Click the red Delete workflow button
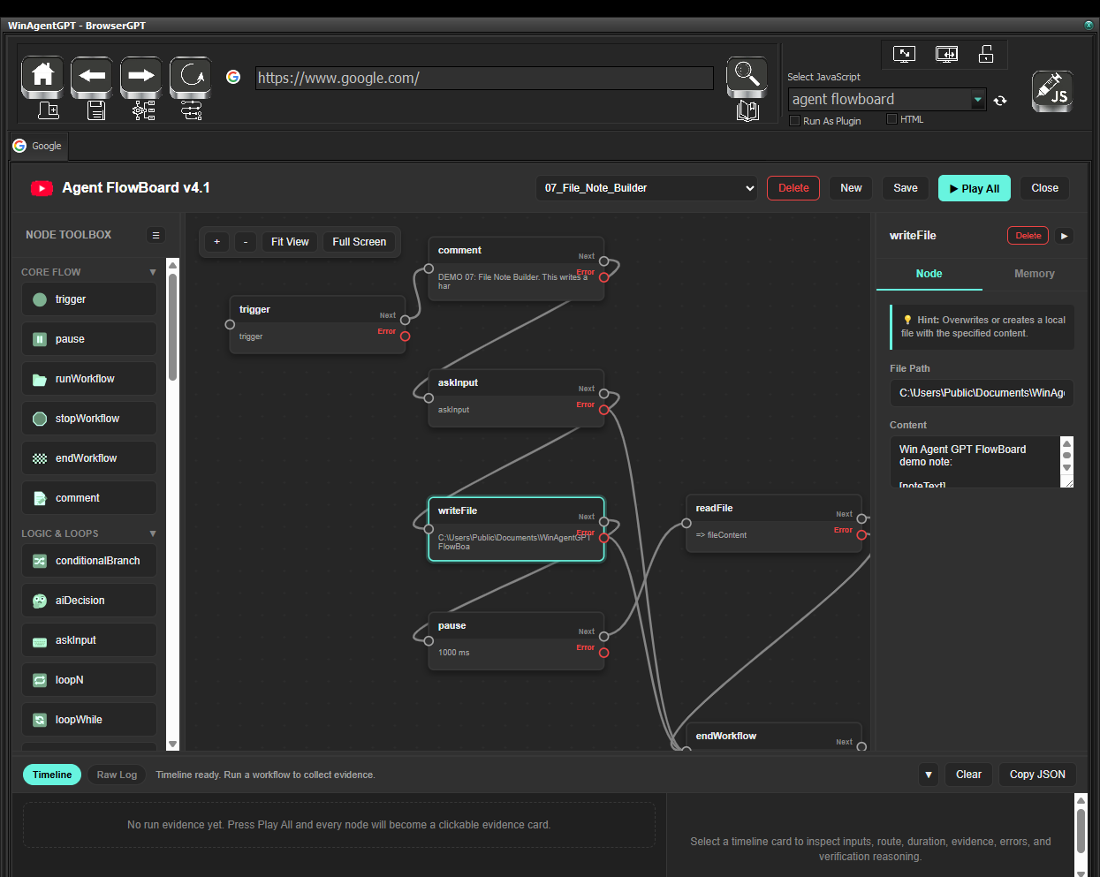Viewport: 1100px width, 877px height. click(793, 188)
